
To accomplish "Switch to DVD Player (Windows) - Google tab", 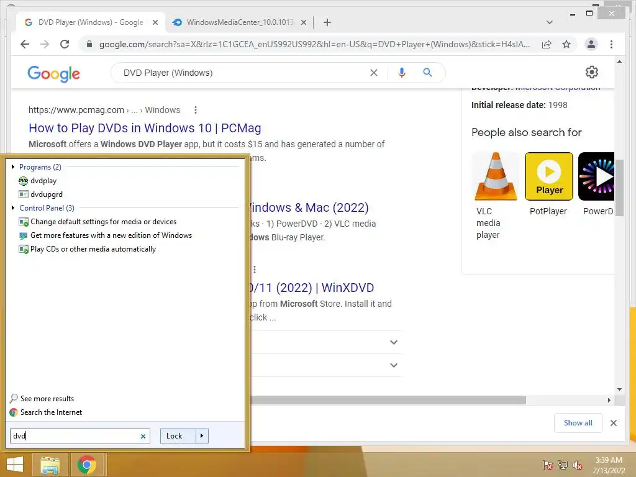I will [x=91, y=22].
